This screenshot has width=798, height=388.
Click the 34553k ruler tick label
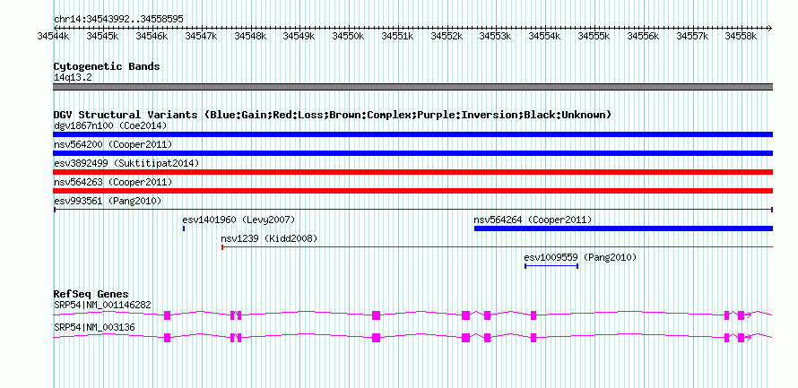[x=496, y=36]
